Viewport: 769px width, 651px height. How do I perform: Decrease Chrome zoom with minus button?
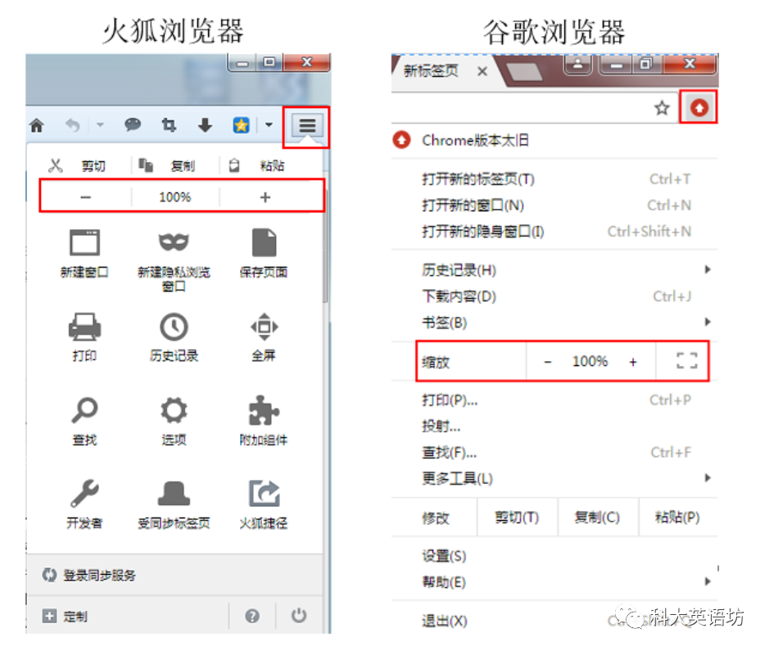tap(548, 362)
